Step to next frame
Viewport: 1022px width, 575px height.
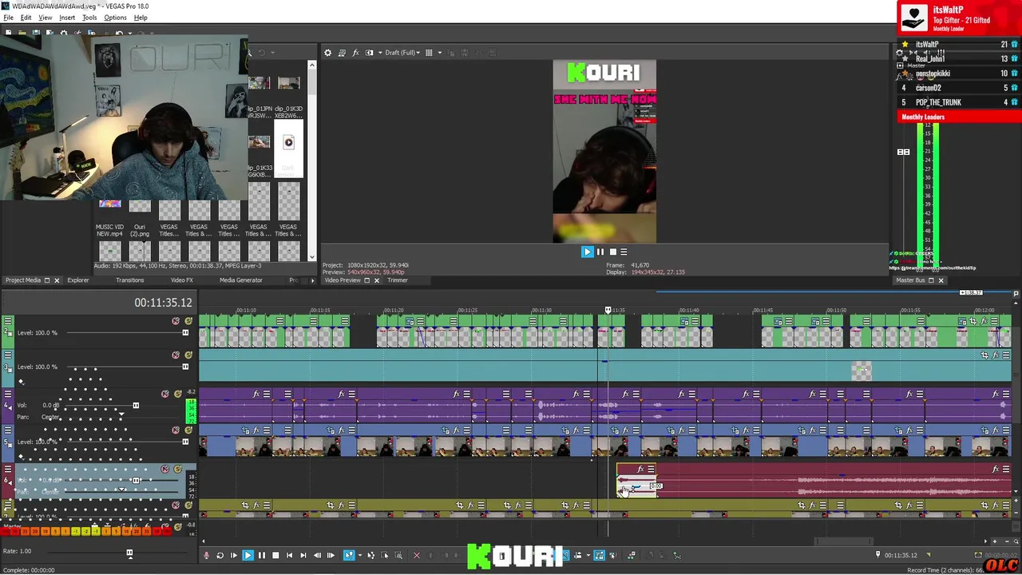pyautogui.click(x=331, y=555)
